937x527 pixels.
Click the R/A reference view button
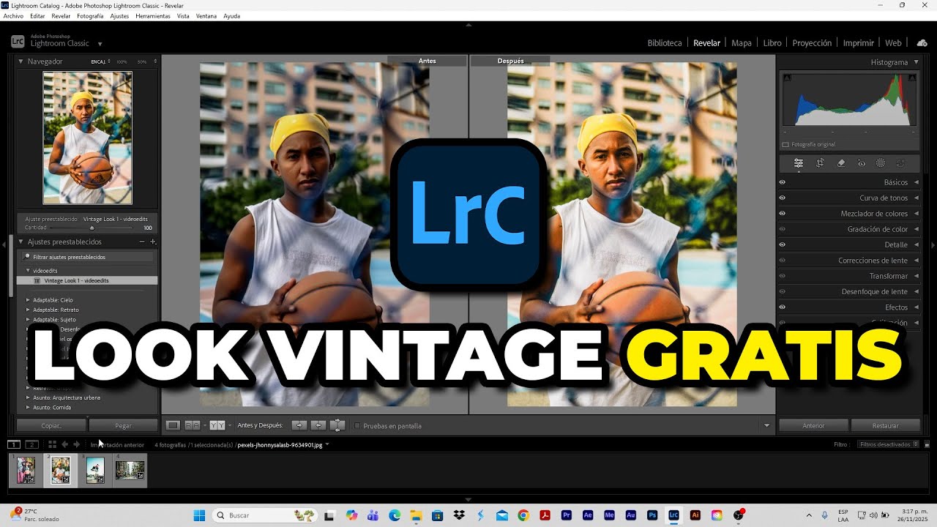tap(193, 425)
